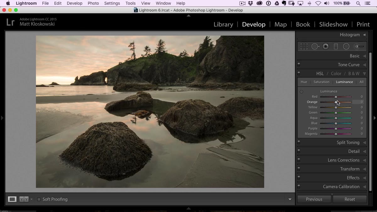Select the Graduated Filter tool
The width and height of the screenshot is (377, 212).
pyautogui.click(x=336, y=46)
